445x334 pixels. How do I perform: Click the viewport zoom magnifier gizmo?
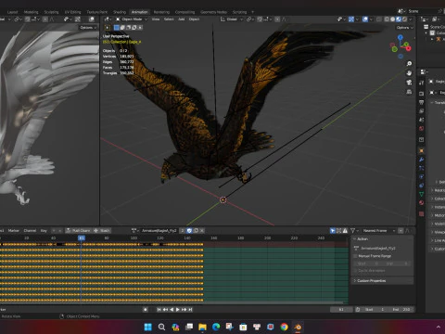pyautogui.click(x=409, y=64)
